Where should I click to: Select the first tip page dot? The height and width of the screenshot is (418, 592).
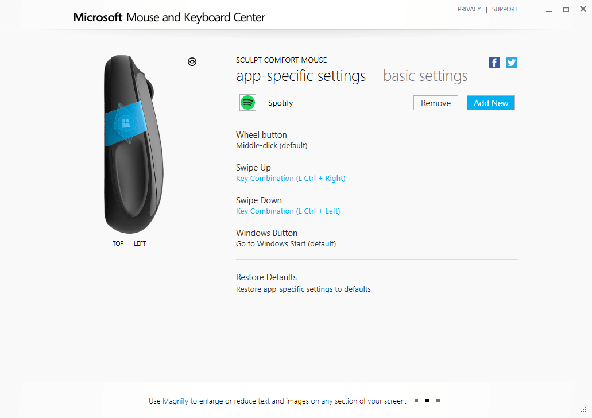[x=416, y=401]
